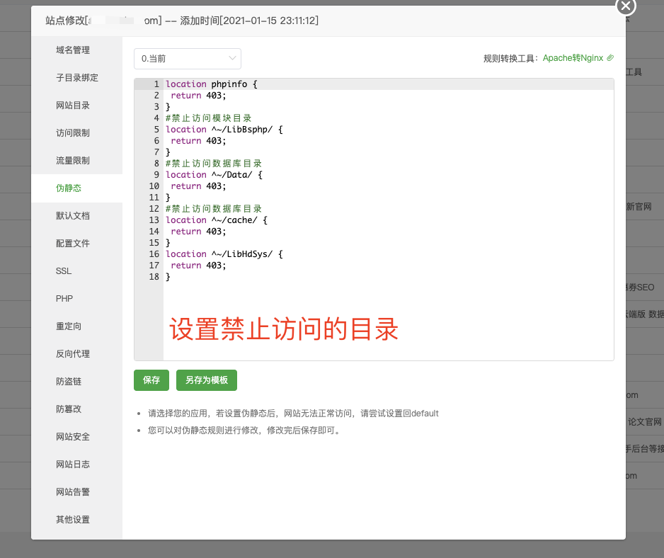This screenshot has height=558, width=664.
Task: Open the 域名管理 tab
Action: pyautogui.click(x=73, y=50)
